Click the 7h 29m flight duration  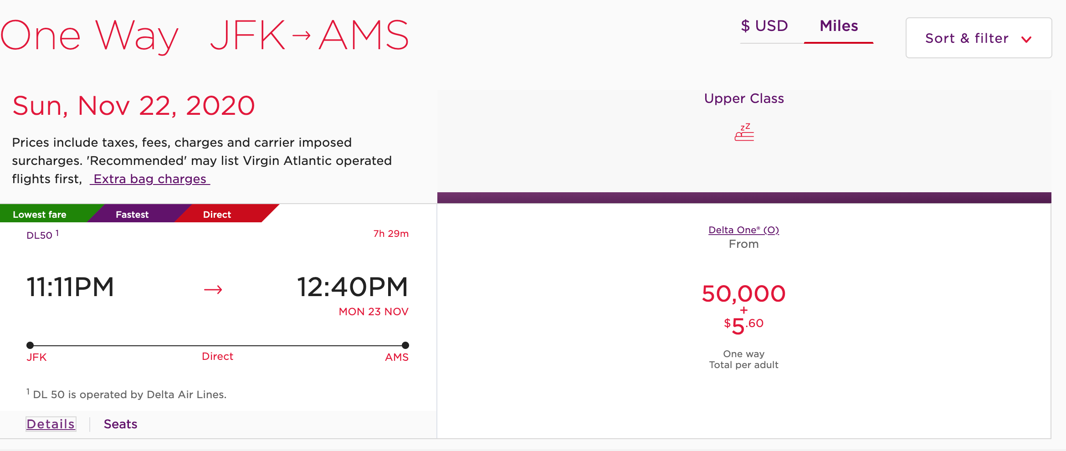click(x=391, y=234)
